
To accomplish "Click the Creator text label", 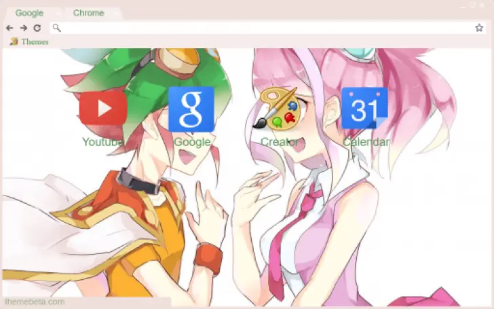I will pos(280,142).
